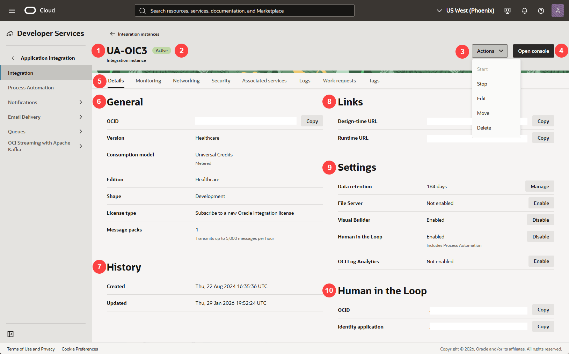Manage Data retention setting

pyautogui.click(x=540, y=186)
